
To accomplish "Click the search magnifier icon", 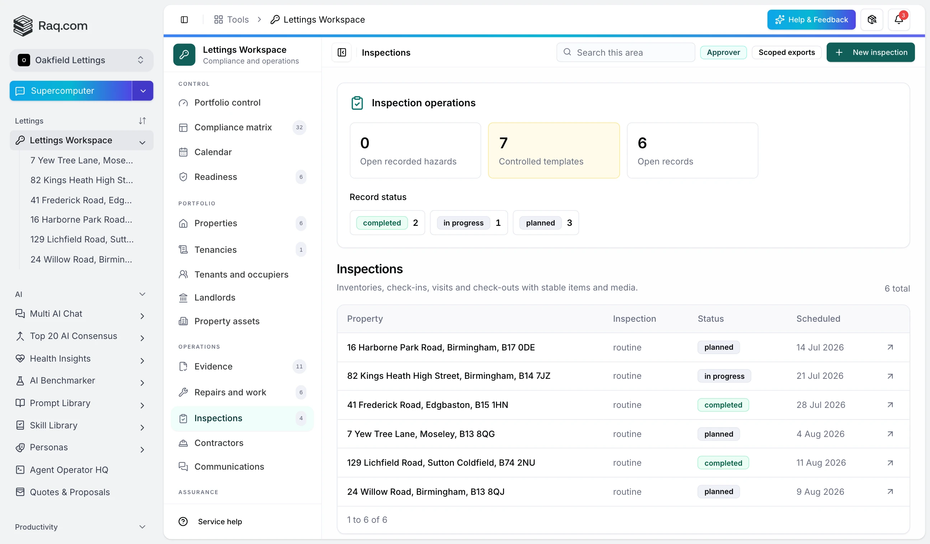I will [x=567, y=52].
